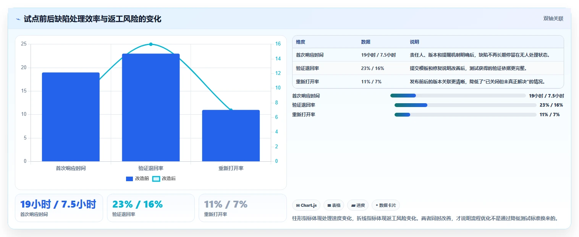Image resolution: width=579 pixels, height=237 pixels.
Task: Click the blue 改造前 legend color box
Action: 129,179
